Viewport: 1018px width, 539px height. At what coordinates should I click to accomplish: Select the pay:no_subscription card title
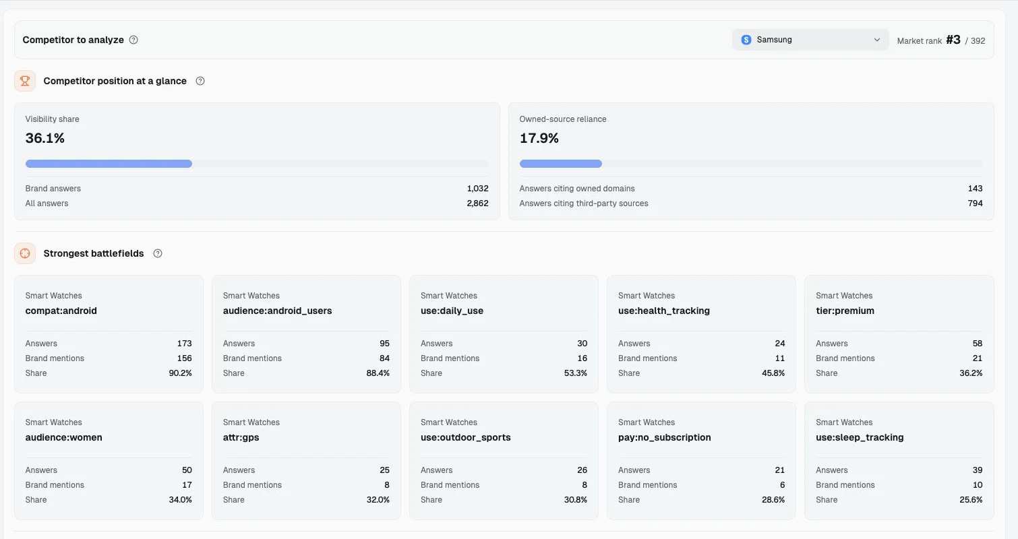(x=665, y=437)
